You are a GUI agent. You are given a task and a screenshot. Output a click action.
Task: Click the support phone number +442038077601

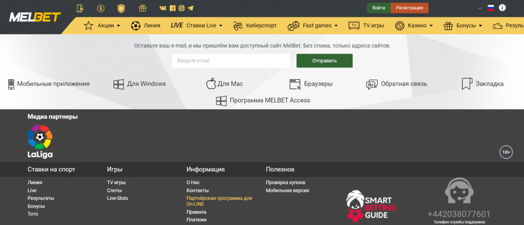point(459,214)
